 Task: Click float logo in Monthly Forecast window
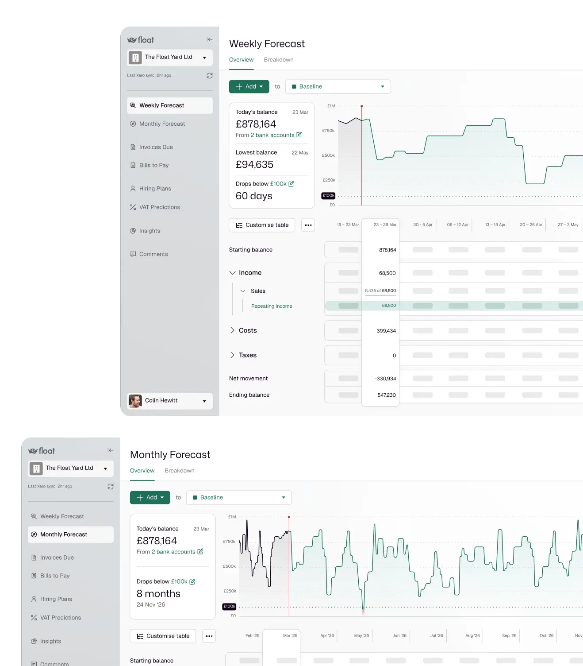42,451
